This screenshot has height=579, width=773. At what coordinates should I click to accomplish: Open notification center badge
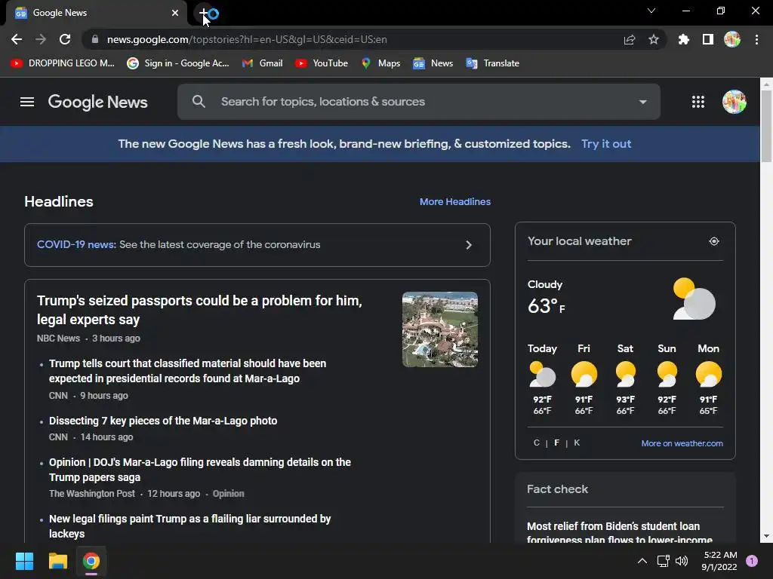tap(752, 561)
